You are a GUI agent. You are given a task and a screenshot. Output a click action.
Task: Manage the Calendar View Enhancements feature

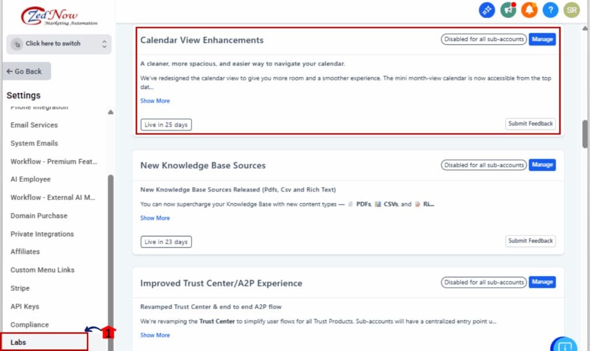(x=542, y=39)
